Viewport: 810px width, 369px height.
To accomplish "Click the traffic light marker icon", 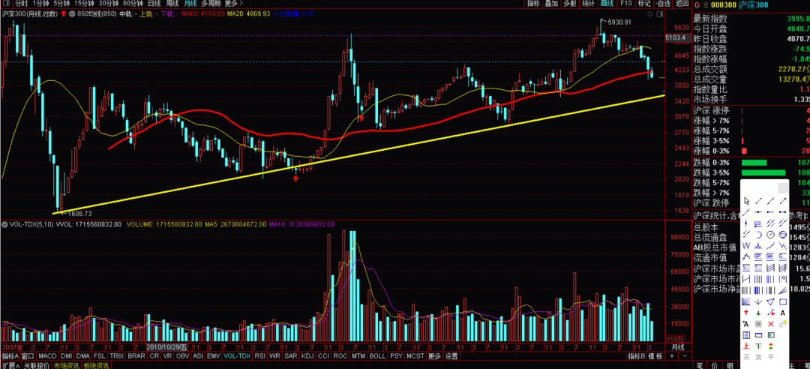I will coord(771,346).
